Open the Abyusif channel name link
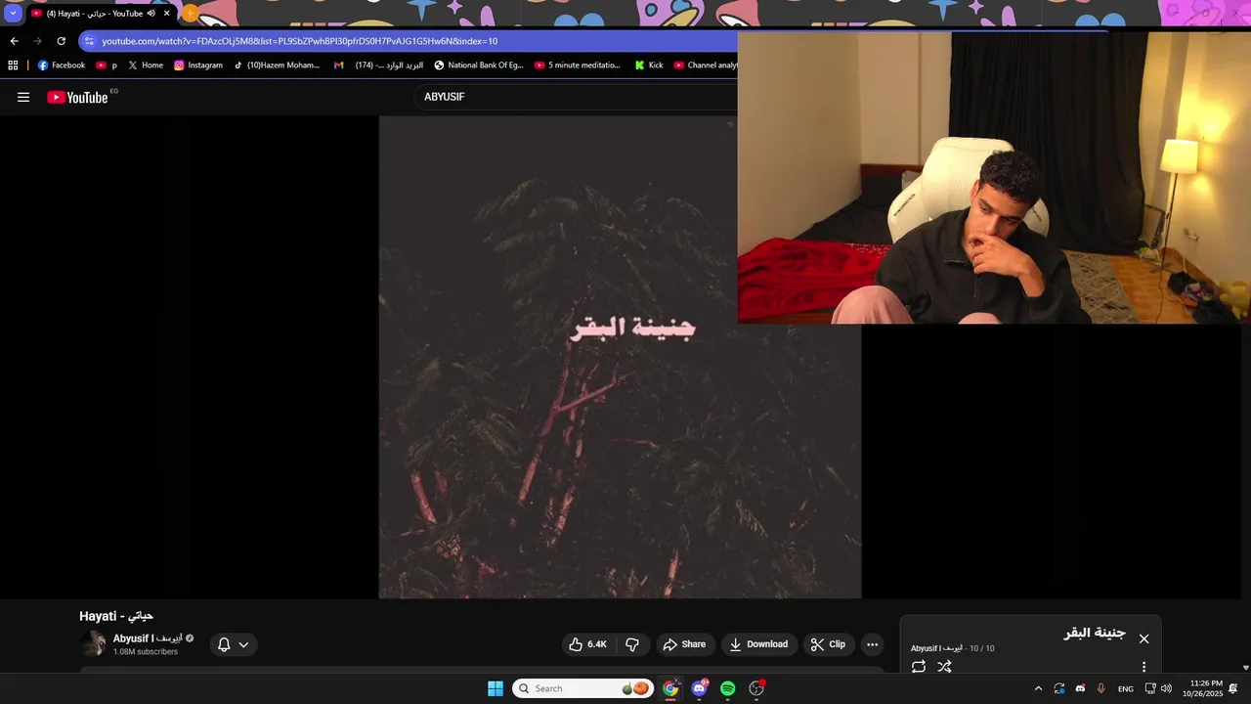1251x704 pixels. point(147,638)
